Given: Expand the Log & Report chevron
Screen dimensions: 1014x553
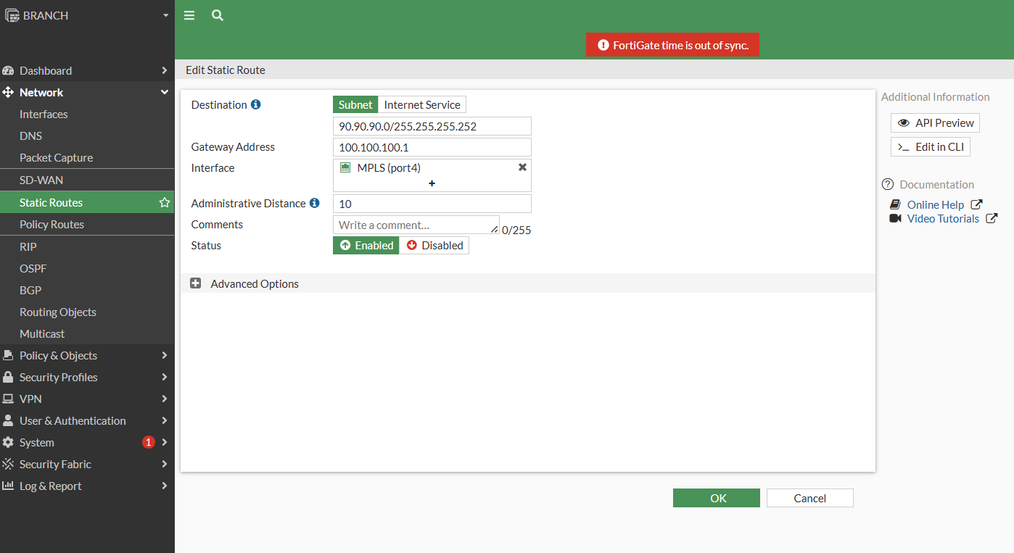Looking at the screenshot, I should [x=165, y=486].
